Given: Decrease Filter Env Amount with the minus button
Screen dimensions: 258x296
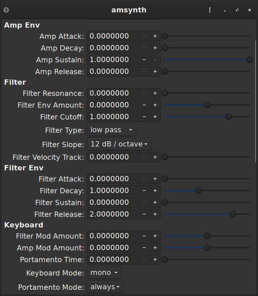Looking at the screenshot, I should coord(144,105).
